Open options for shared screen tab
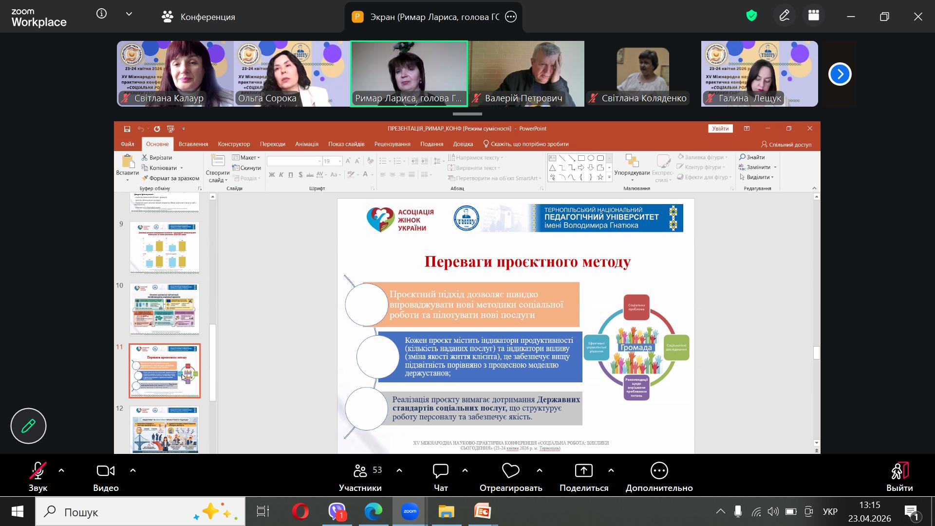 [x=511, y=17]
